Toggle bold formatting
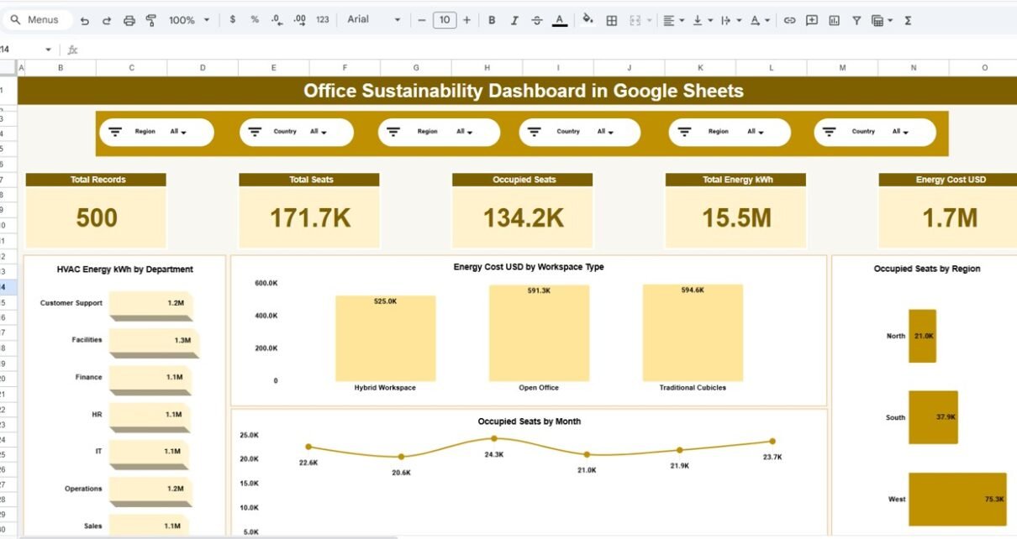The width and height of the screenshot is (1017, 539). [x=492, y=20]
